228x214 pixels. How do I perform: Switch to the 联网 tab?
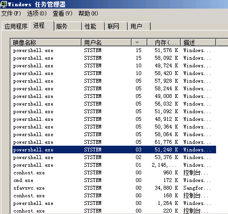116,26
